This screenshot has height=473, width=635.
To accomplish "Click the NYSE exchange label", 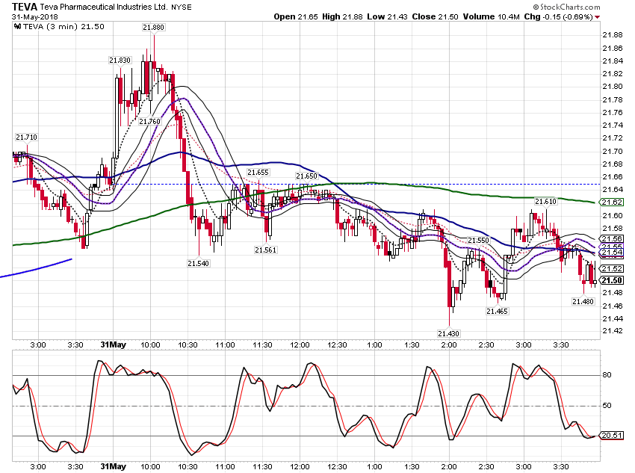I will (182, 7).
